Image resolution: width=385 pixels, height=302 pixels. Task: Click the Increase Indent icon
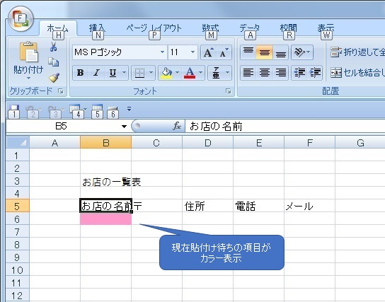[315, 73]
